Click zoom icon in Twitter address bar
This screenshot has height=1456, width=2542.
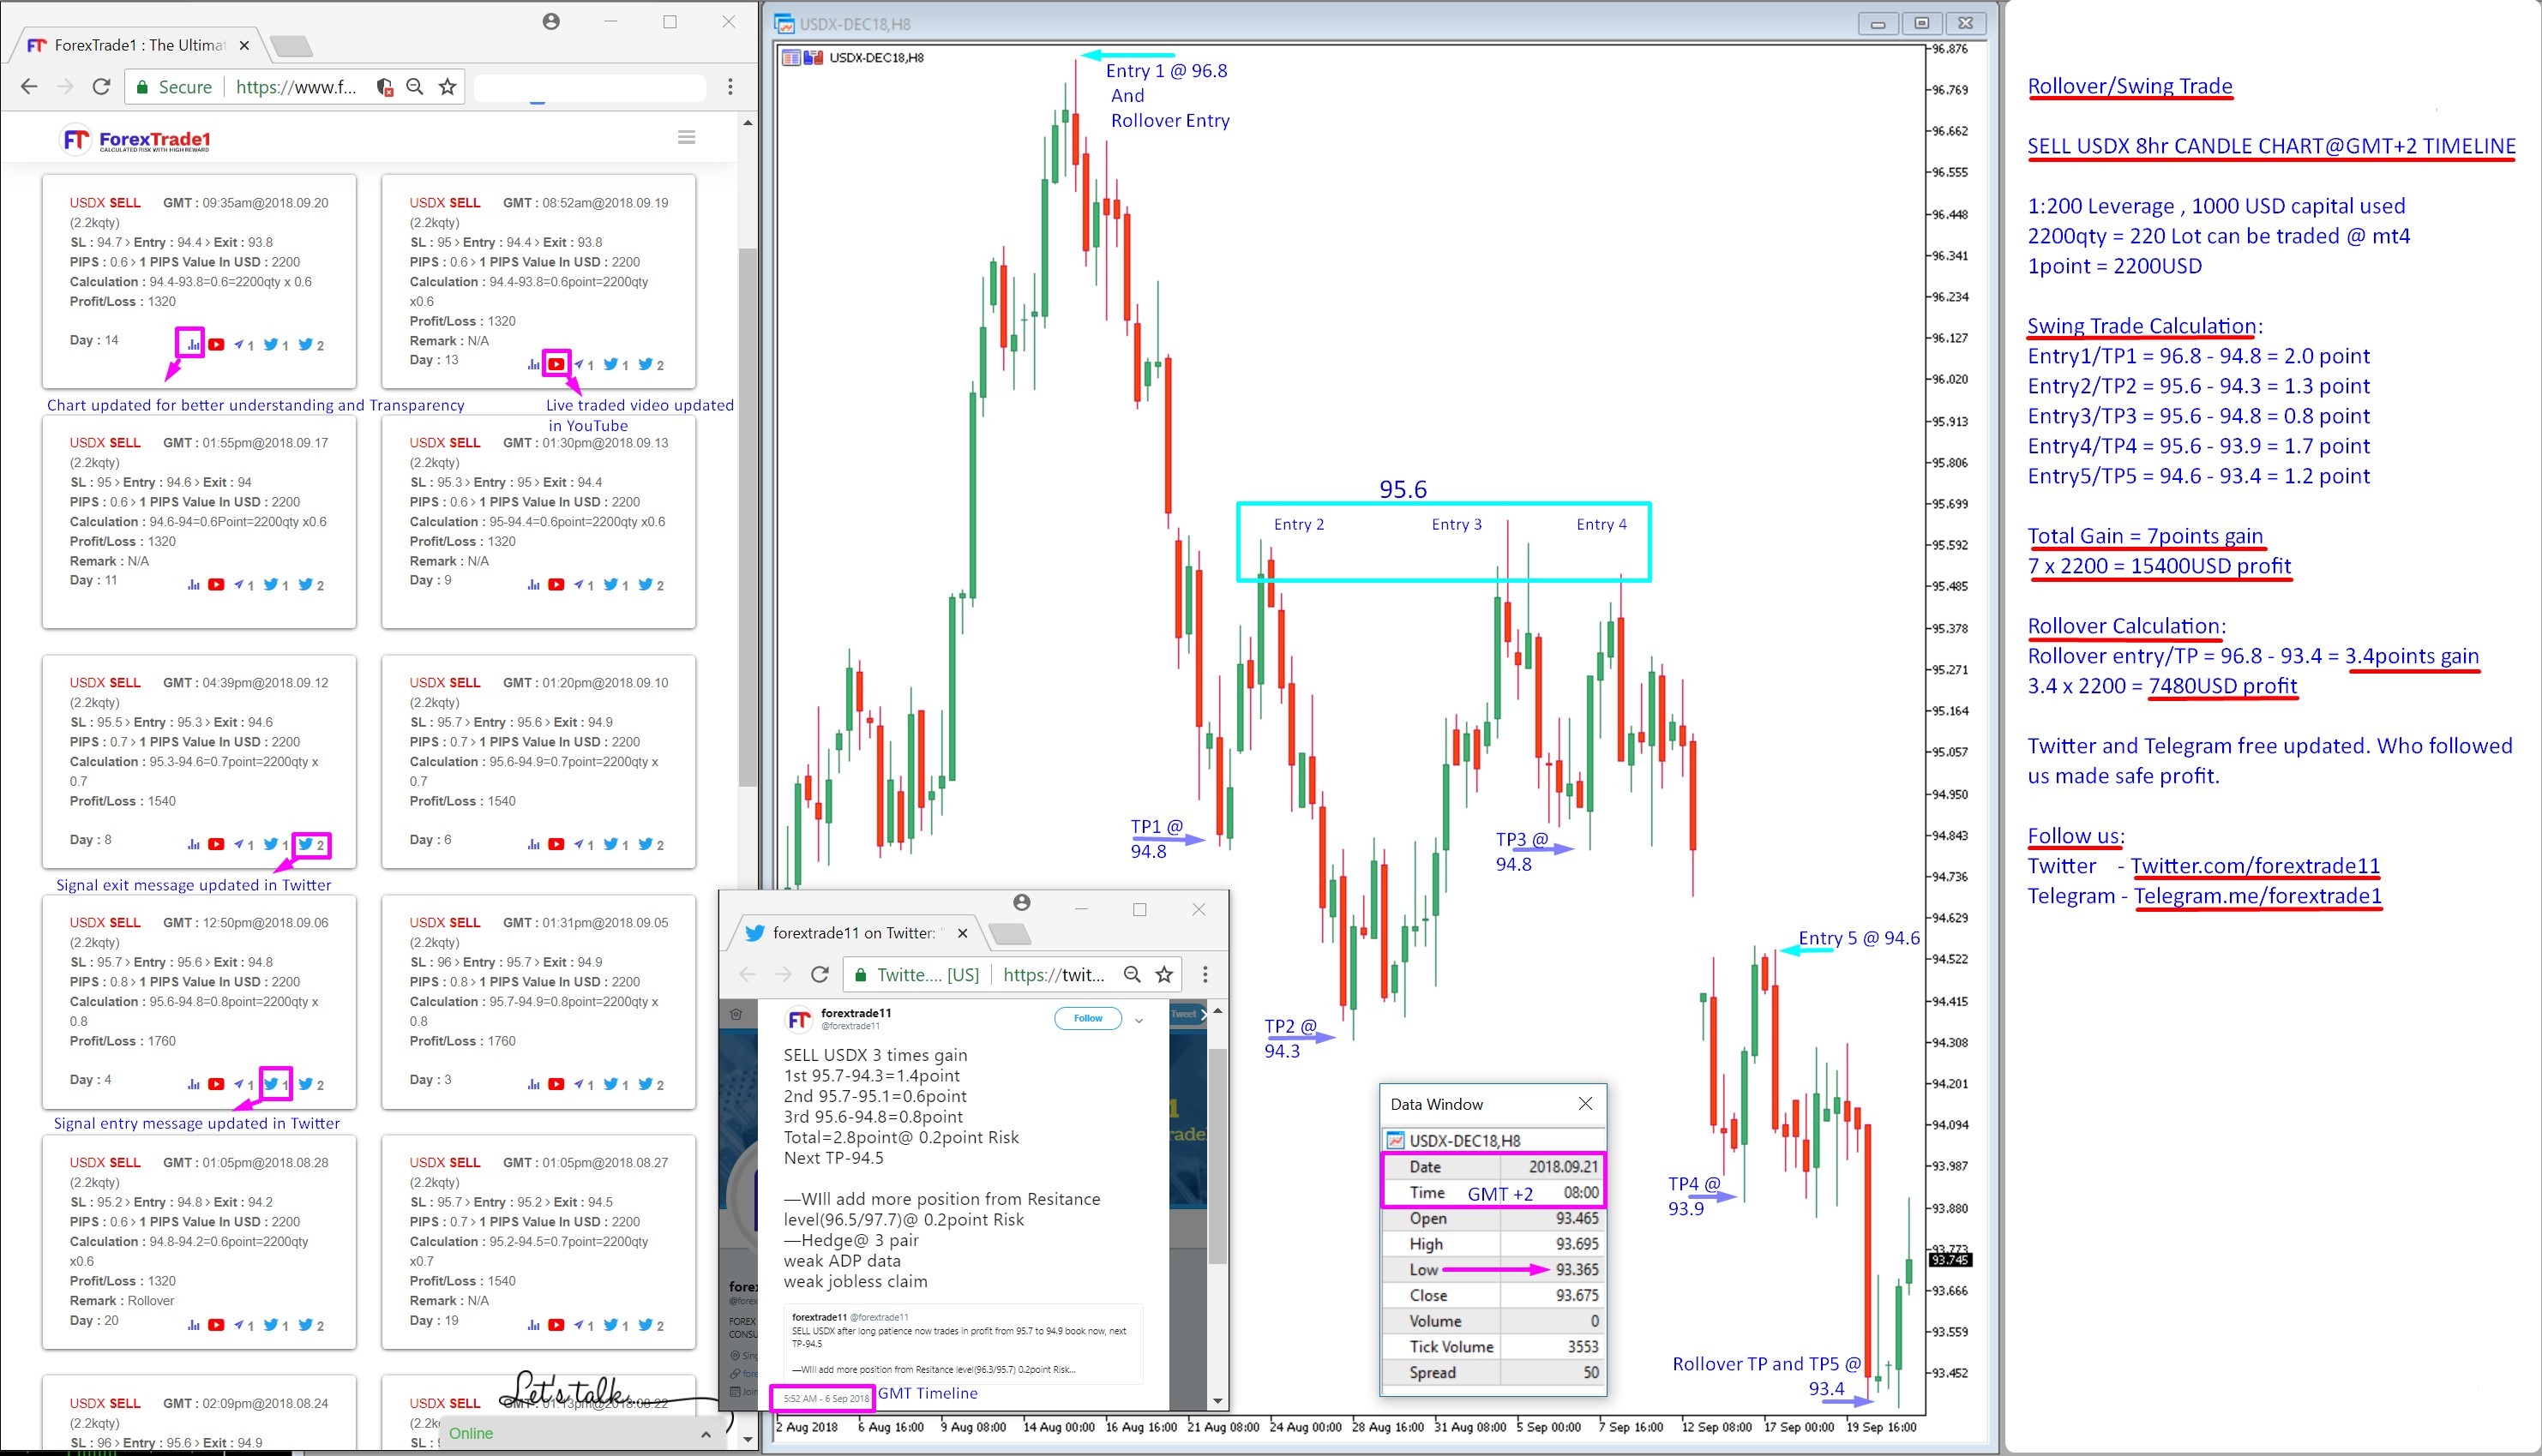[1132, 974]
